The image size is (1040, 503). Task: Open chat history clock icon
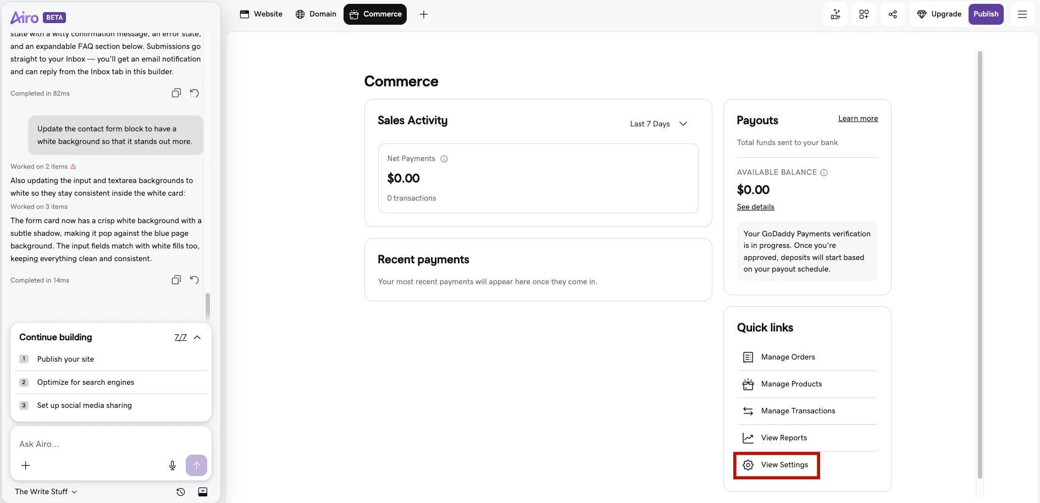pos(180,492)
